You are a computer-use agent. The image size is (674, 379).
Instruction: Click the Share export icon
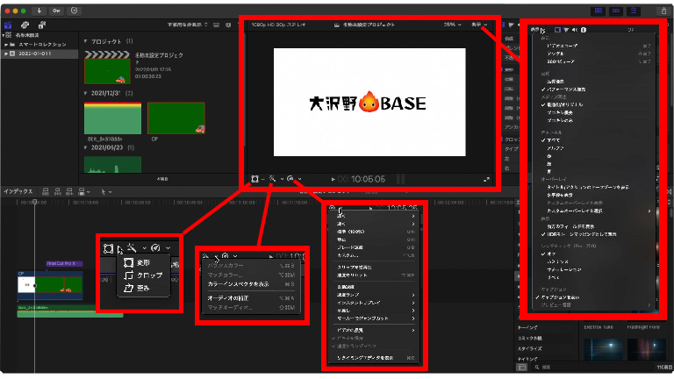coord(664,11)
